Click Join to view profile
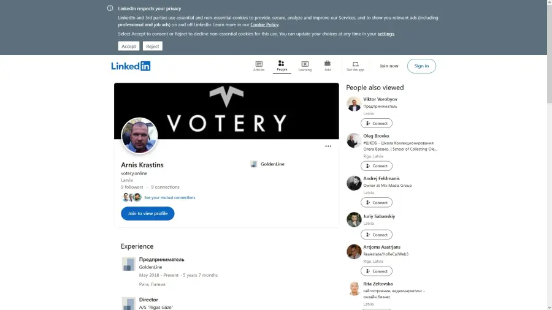Viewport: 552px width, 310px height. coord(147,213)
